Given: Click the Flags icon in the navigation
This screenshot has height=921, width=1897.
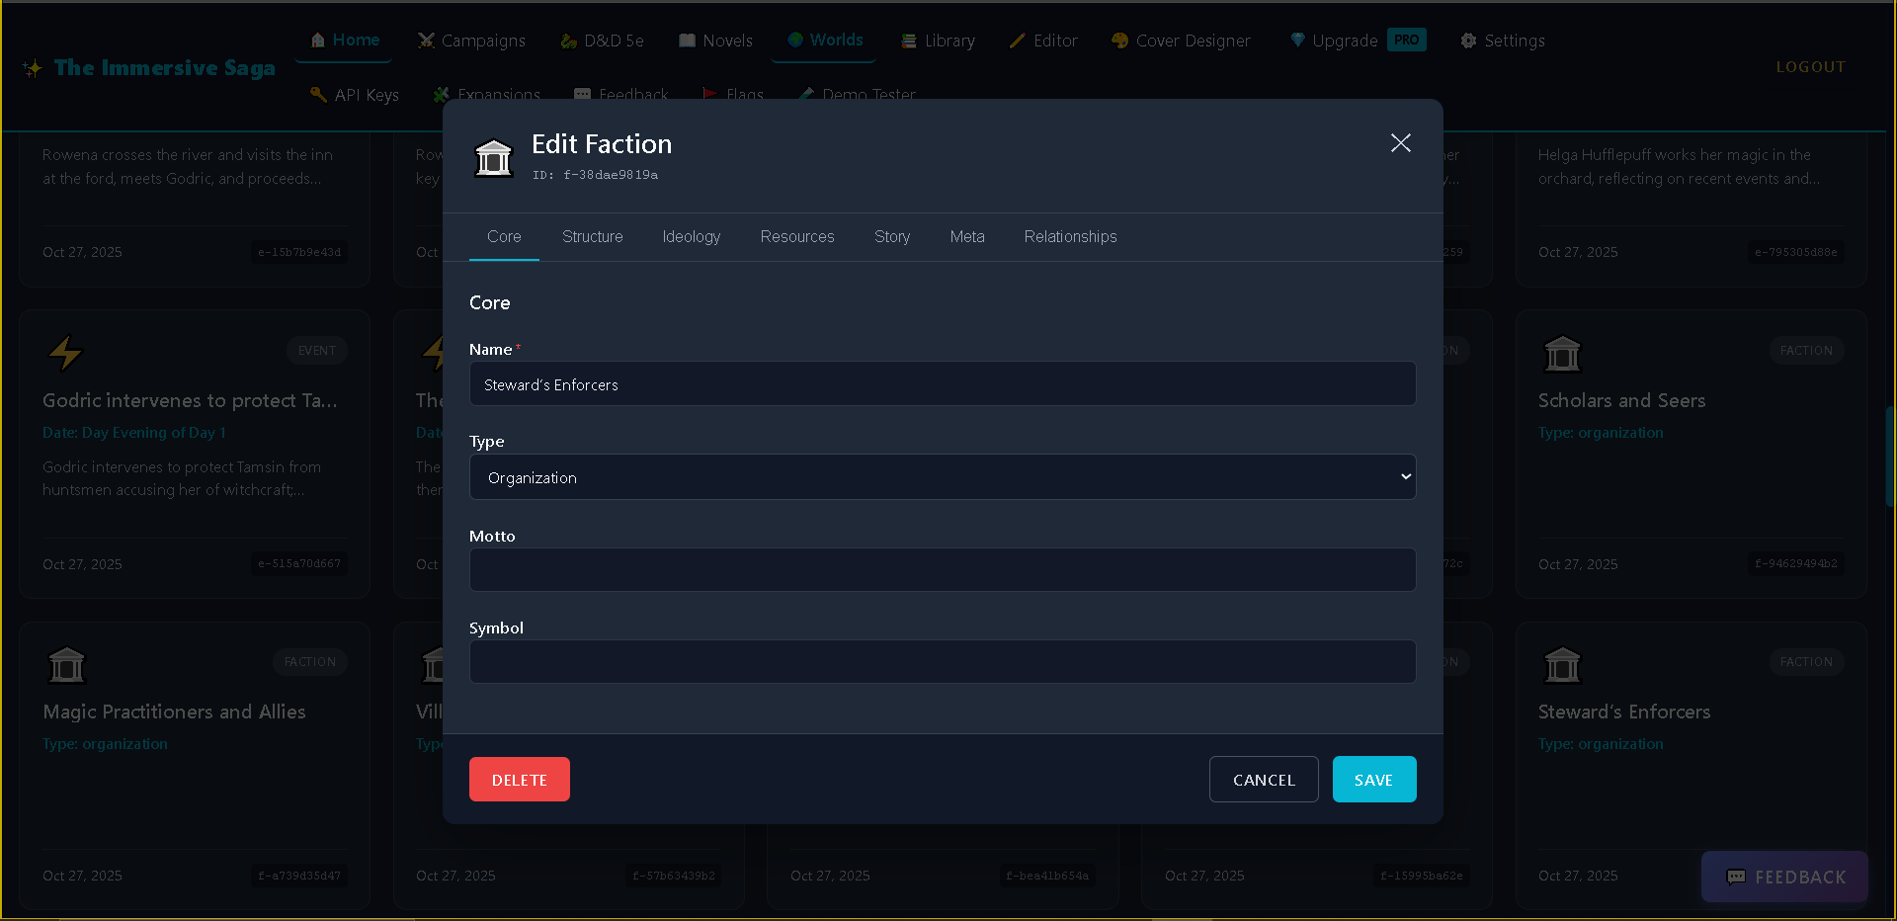Looking at the screenshot, I should [709, 94].
